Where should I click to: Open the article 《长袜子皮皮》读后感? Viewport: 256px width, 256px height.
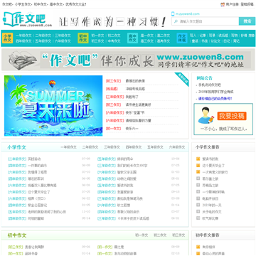point(133,218)
